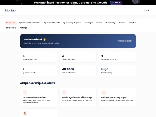Click the Ask AI button in the banner
This screenshot has height=117, width=156.
(x=116, y=3)
